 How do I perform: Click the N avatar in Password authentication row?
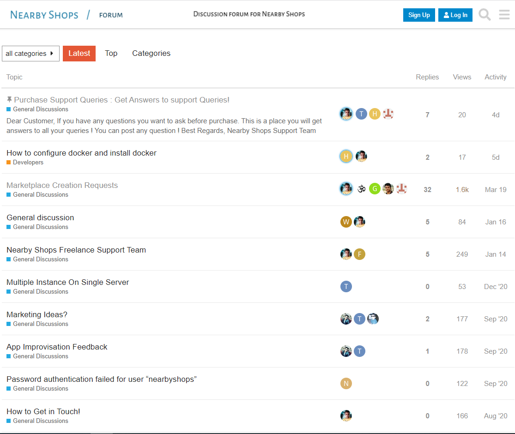tap(346, 384)
